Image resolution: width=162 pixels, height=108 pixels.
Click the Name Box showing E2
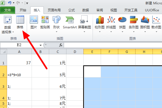(x=19, y=45)
